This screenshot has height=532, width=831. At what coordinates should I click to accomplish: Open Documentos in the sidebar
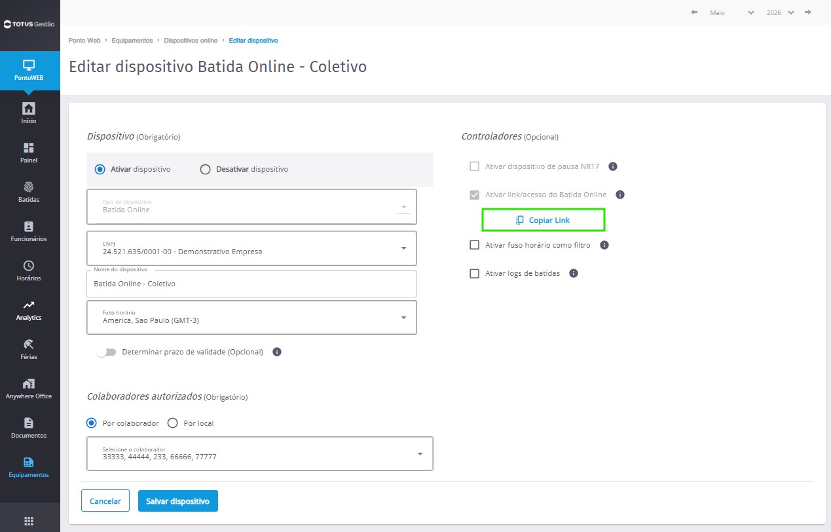[x=29, y=427]
